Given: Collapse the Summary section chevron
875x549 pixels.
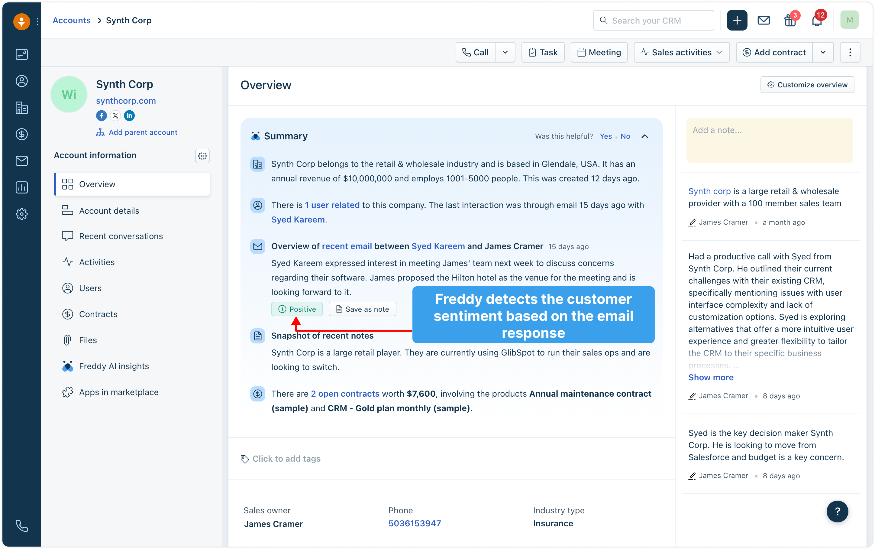Looking at the screenshot, I should [645, 136].
